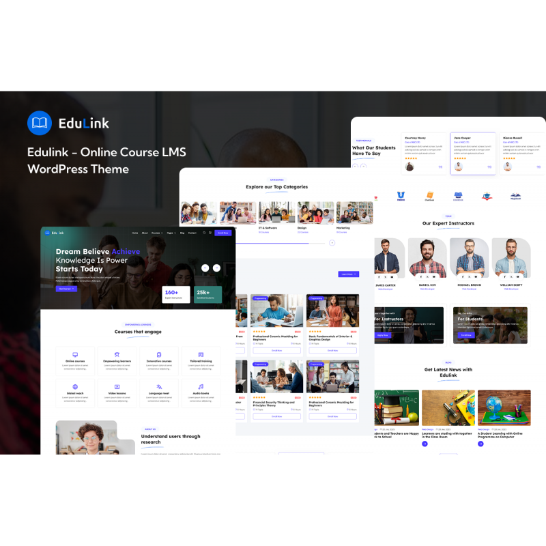The image size is (546, 546).
Task: Click the Innovative courses icon
Action: pos(159,354)
